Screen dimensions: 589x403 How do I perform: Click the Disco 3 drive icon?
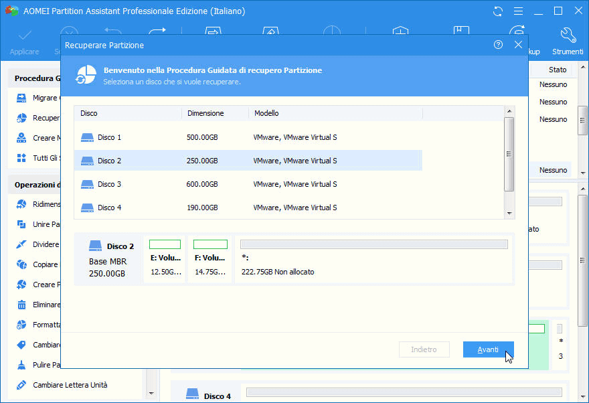point(87,184)
